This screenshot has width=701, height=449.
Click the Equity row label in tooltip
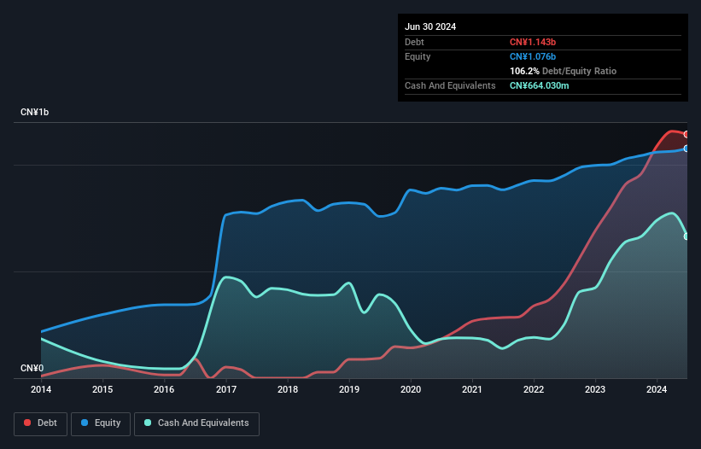418,56
